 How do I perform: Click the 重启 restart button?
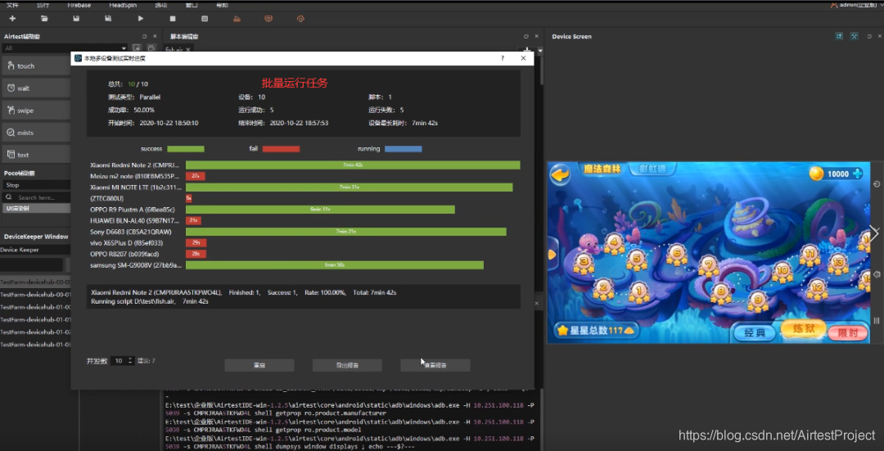point(259,365)
